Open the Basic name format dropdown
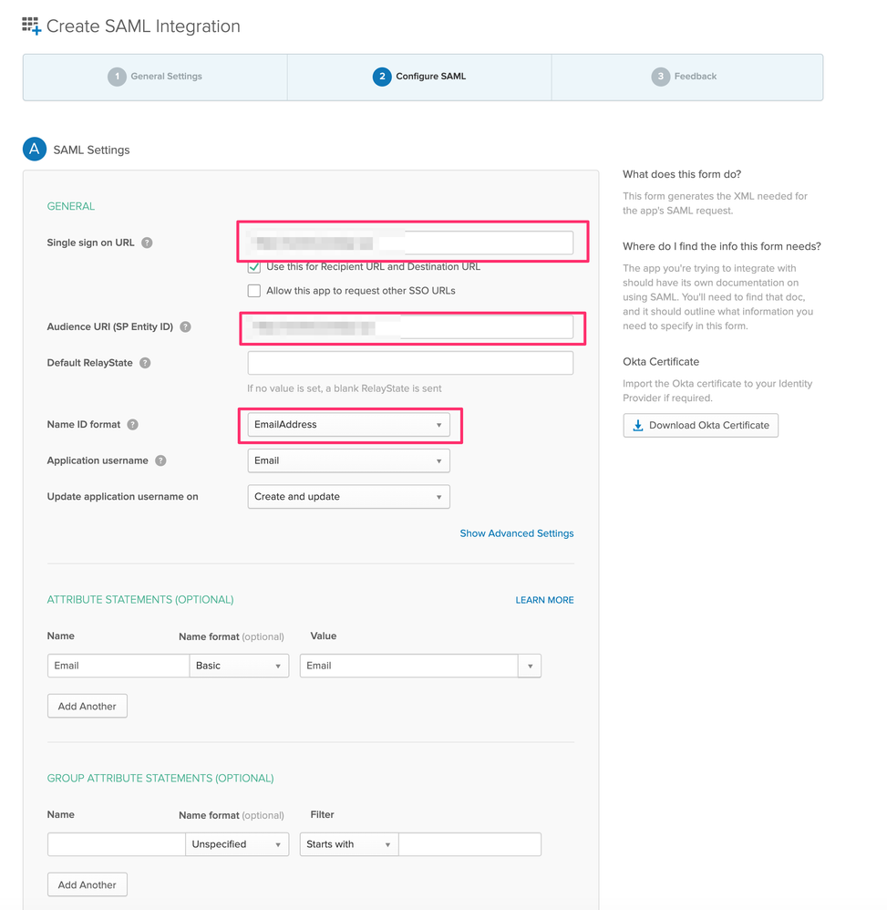 (239, 666)
